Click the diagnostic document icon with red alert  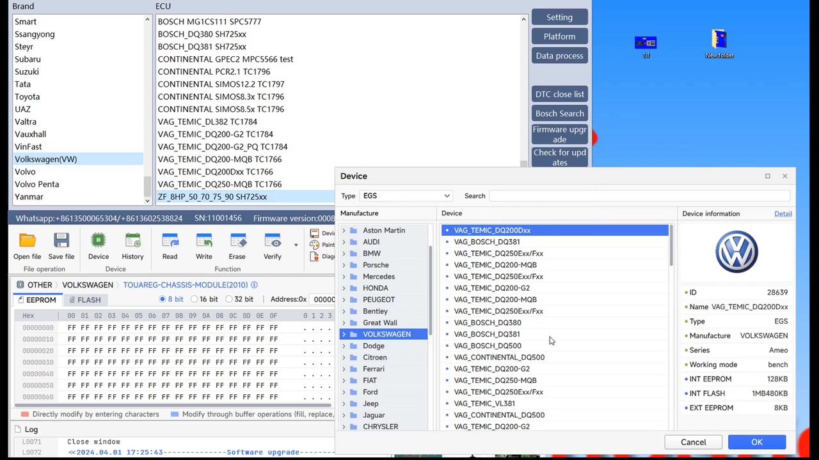pyautogui.click(x=314, y=256)
